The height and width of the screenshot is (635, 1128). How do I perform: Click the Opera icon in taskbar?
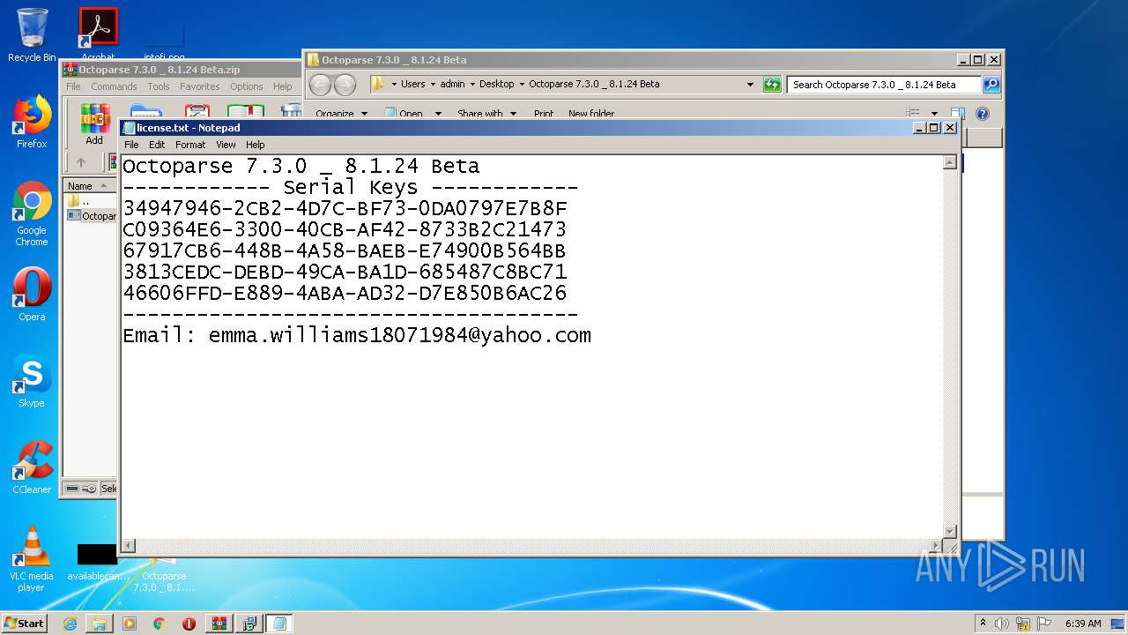point(189,624)
